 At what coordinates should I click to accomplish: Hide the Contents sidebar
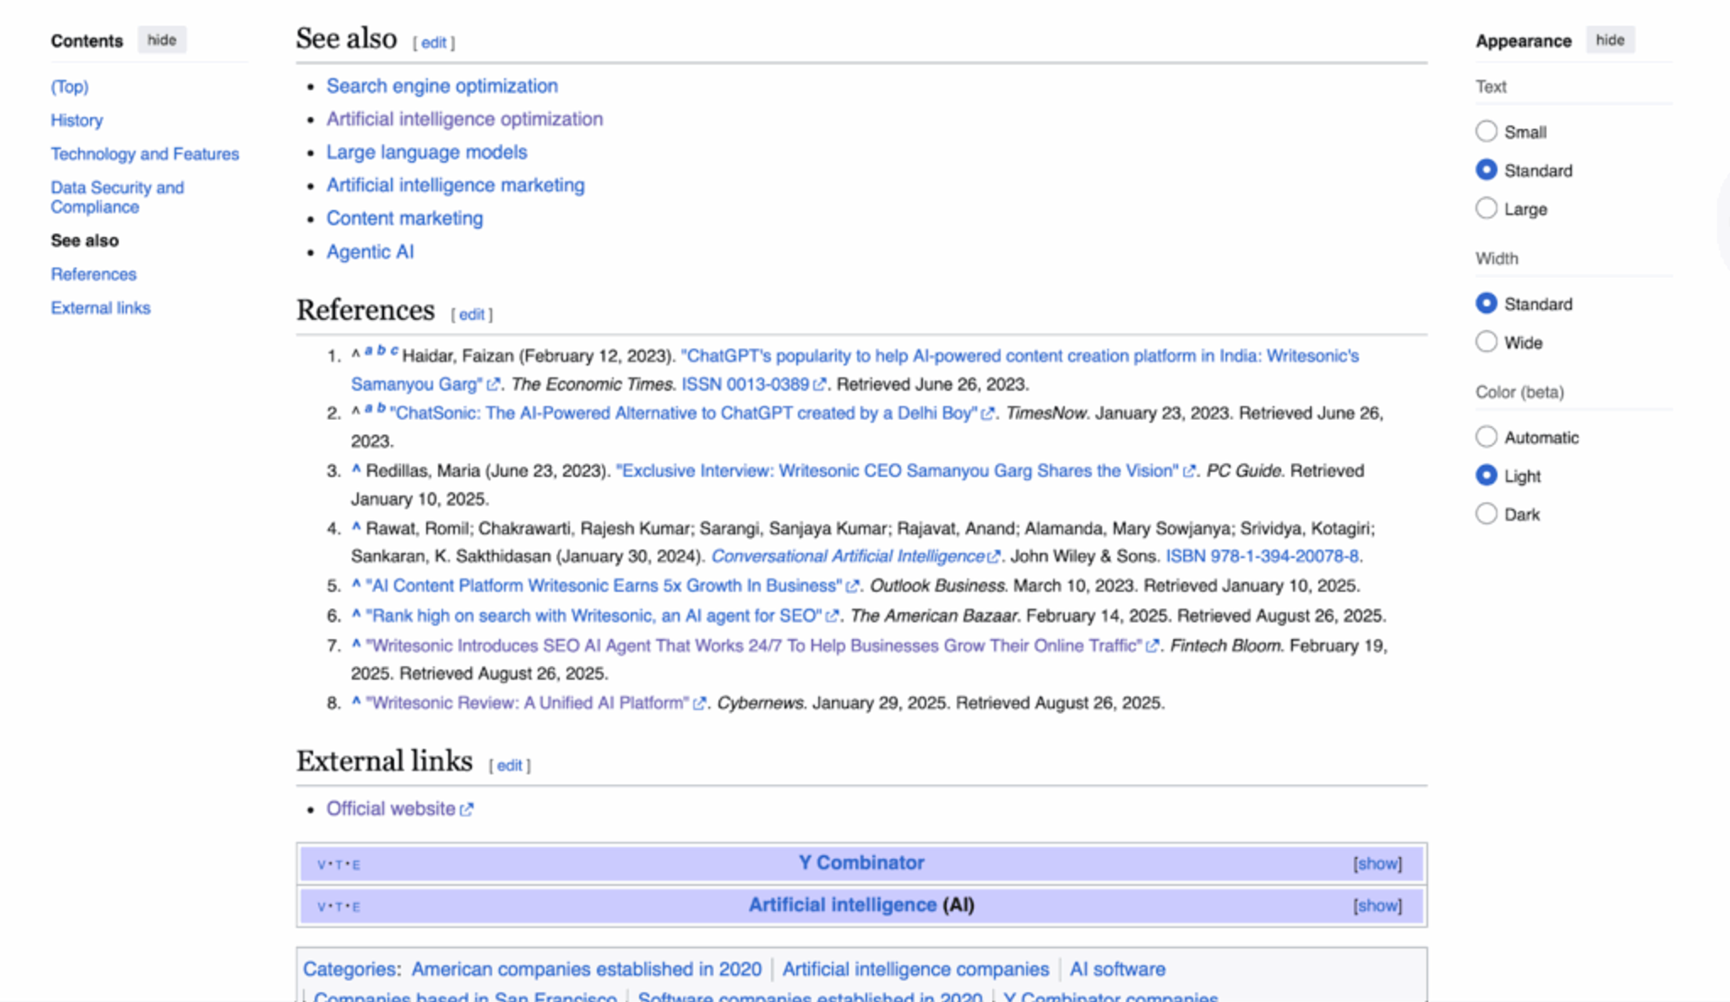click(x=162, y=40)
